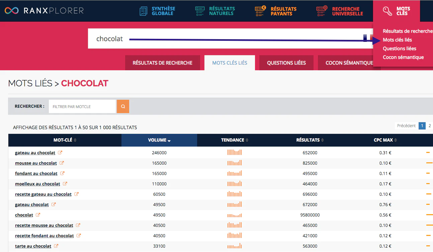
Task: Select pagination page 1
Action: point(422,126)
